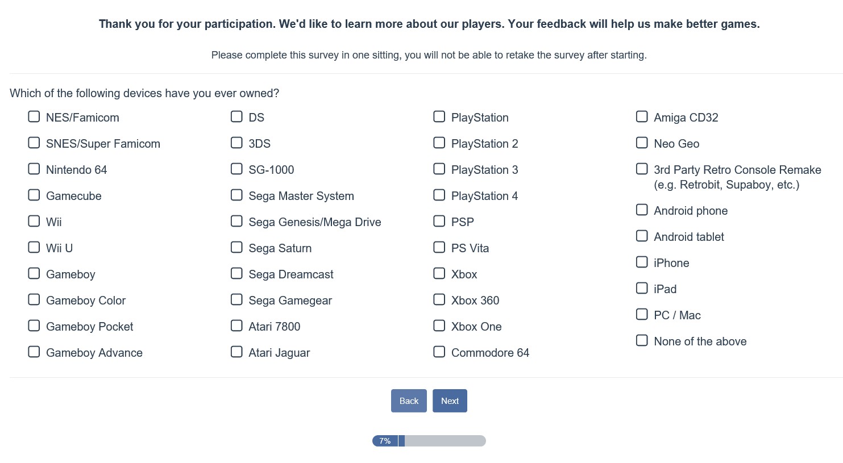Tick the Nintendo 64 option
The height and width of the screenshot is (463, 843).
[34, 169]
